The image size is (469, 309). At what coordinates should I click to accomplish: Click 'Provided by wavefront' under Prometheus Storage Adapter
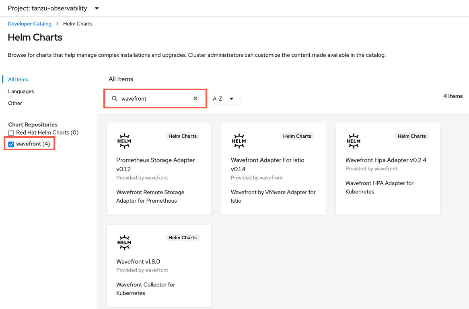142,178
